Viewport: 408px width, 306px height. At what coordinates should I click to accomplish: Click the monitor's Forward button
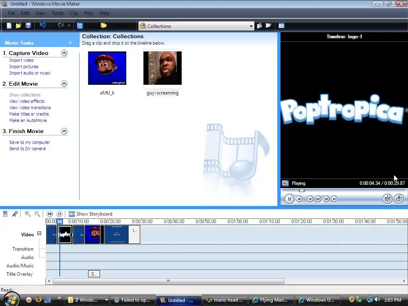[x=334, y=199]
